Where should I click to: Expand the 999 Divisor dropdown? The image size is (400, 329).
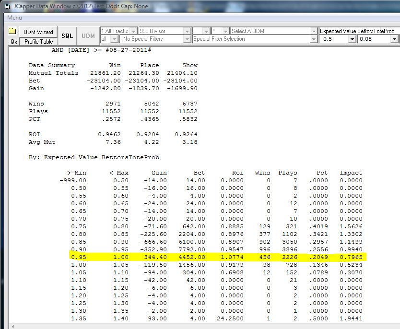187,31
